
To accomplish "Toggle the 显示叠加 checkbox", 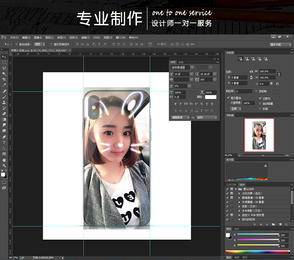I will pyautogui.click(x=228, y=98).
